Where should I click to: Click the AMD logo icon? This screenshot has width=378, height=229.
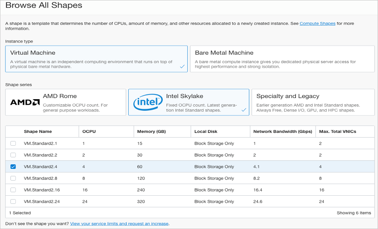point(25,102)
